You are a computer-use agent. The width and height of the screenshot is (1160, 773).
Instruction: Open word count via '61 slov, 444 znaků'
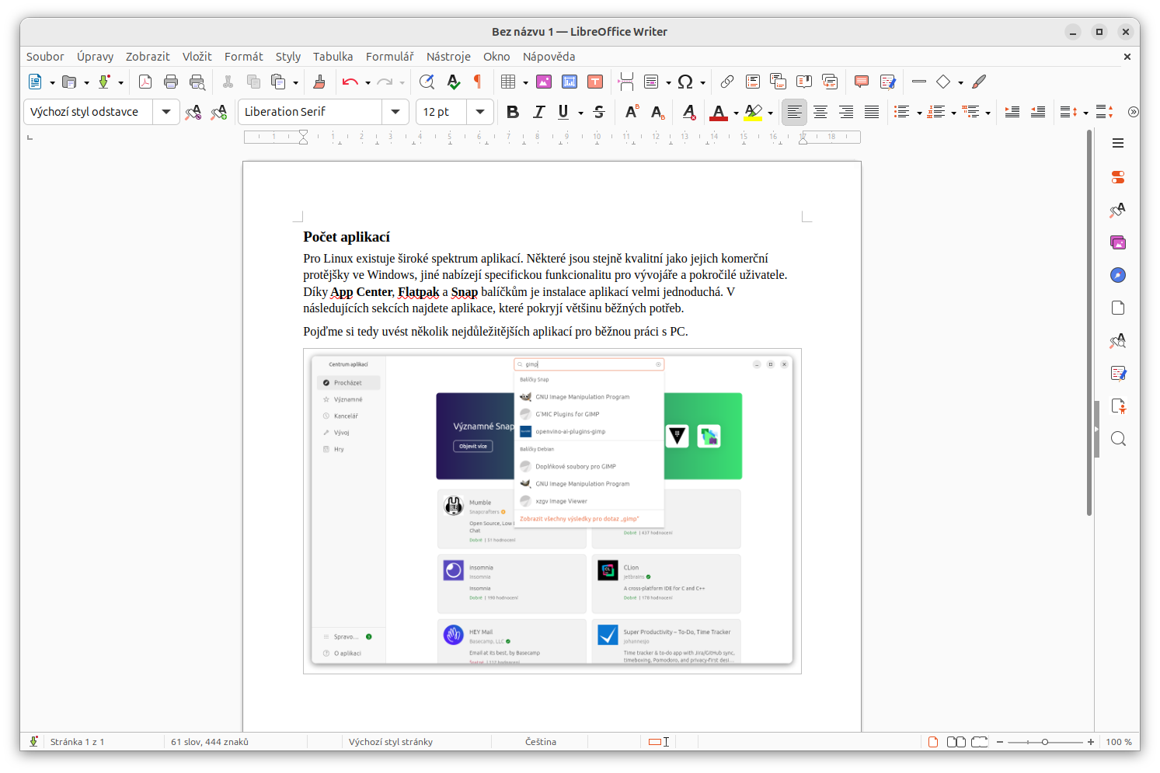[209, 741]
